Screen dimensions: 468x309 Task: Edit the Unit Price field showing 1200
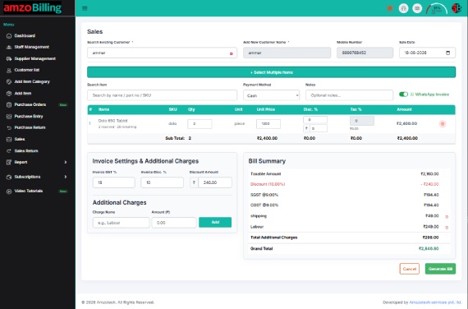tap(268, 124)
